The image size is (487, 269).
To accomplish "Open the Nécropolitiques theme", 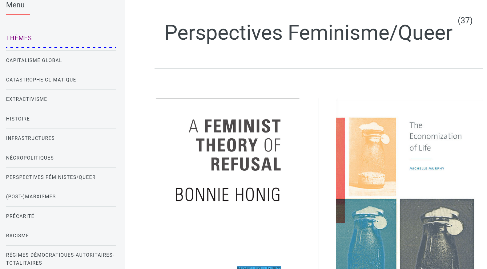I will [x=30, y=158].
